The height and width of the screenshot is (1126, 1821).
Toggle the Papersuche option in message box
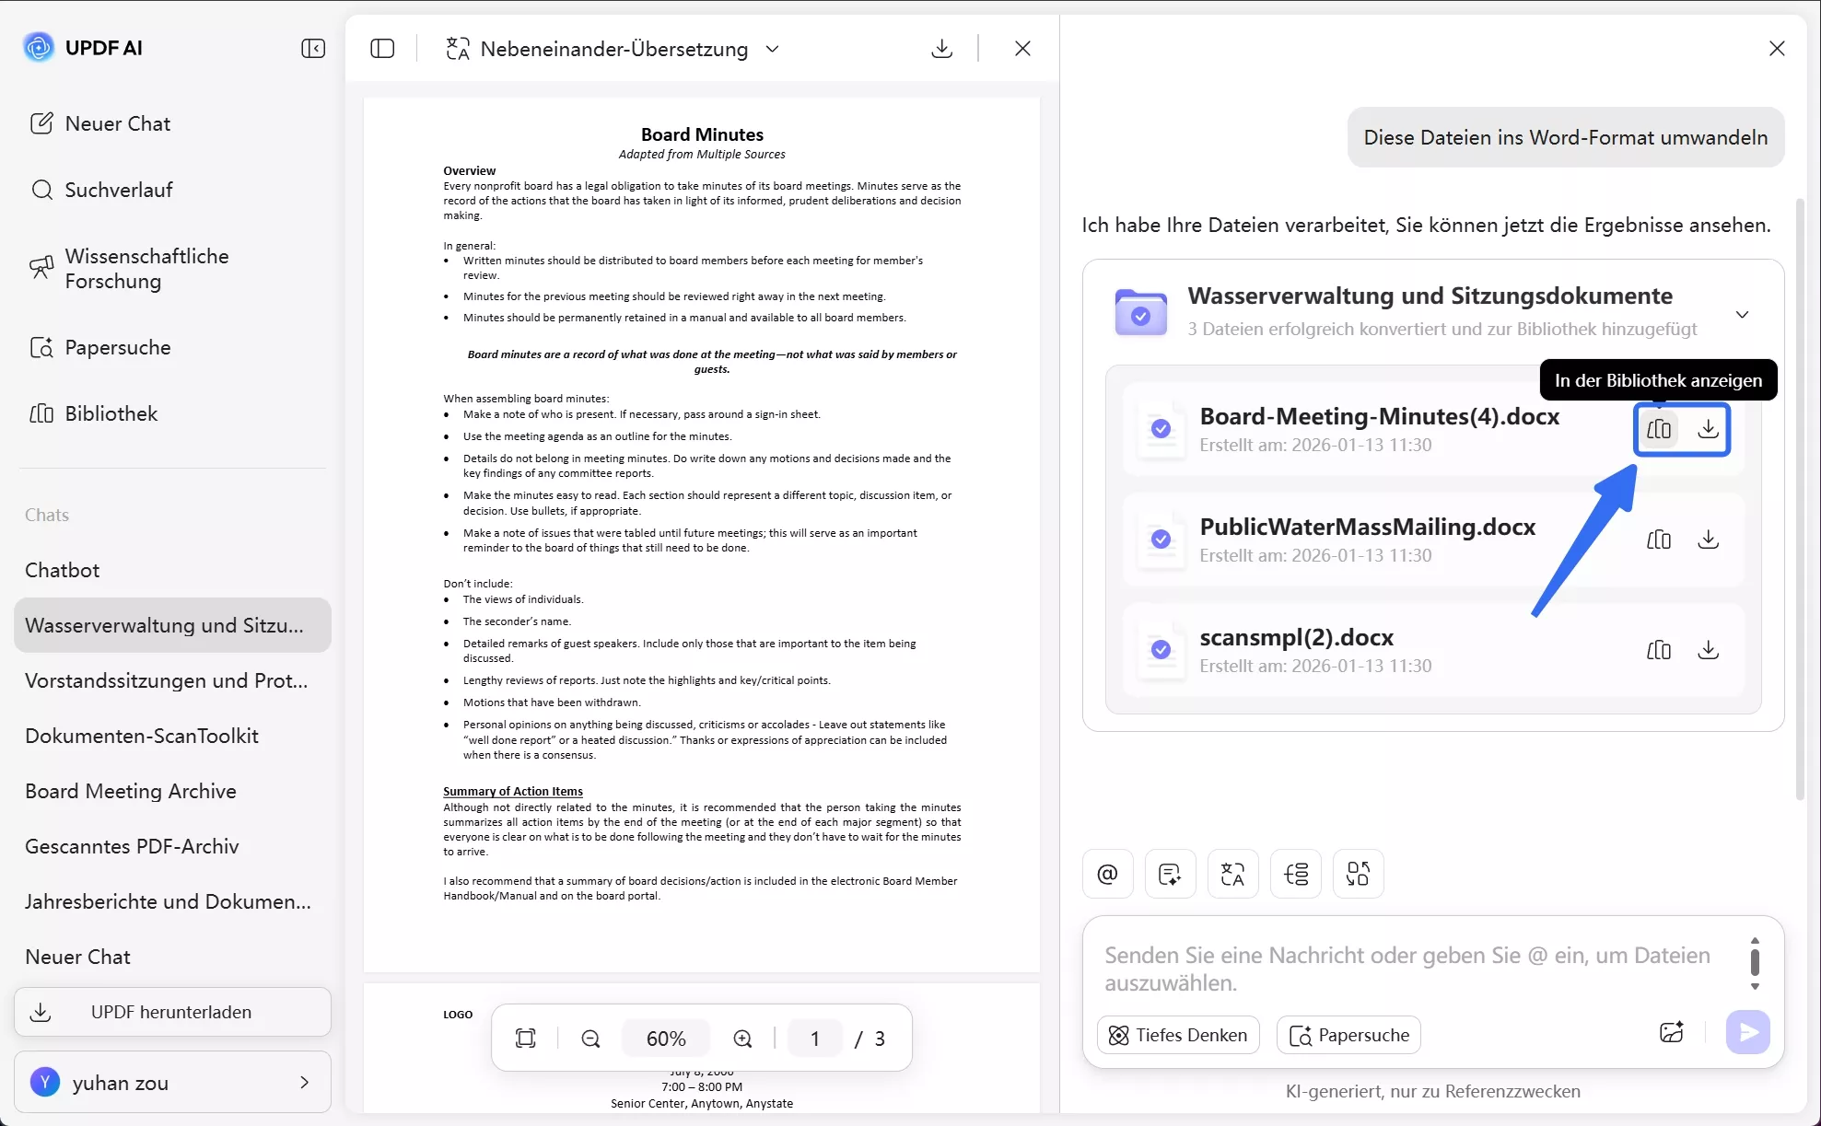tap(1348, 1035)
